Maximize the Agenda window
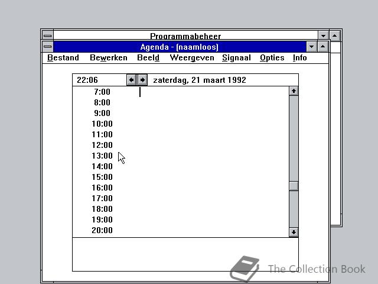Viewport: 378px width, 284px height. (323, 47)
